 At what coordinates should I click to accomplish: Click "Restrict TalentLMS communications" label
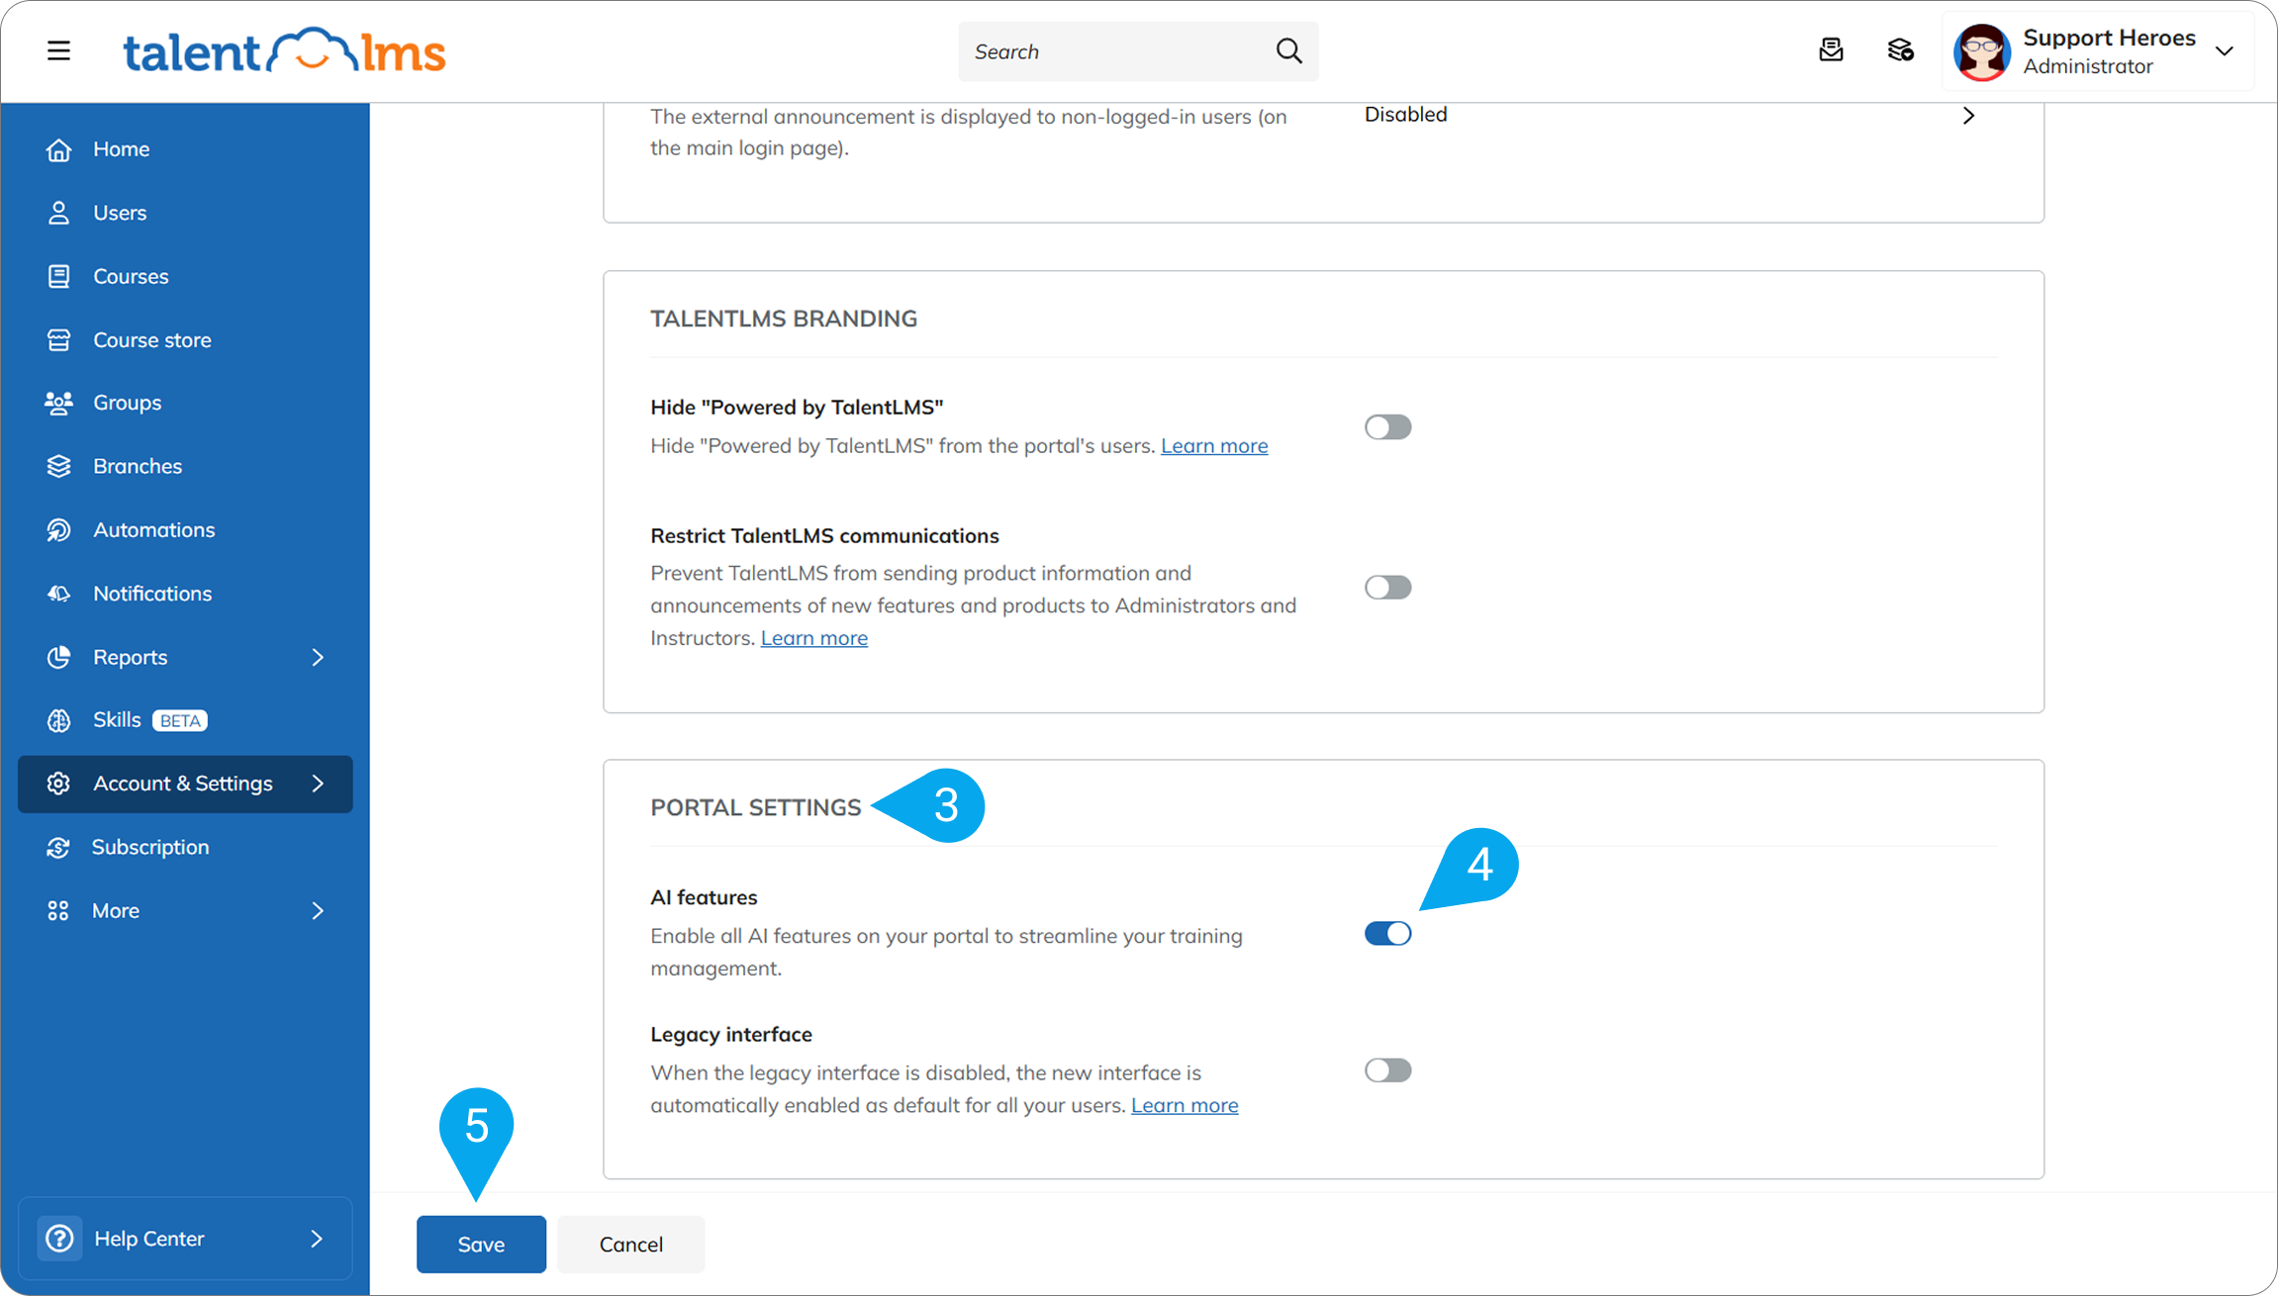[824, 535]
